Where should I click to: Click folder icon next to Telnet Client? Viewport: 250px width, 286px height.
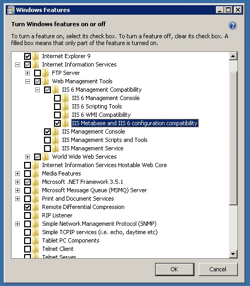[36, 249]
